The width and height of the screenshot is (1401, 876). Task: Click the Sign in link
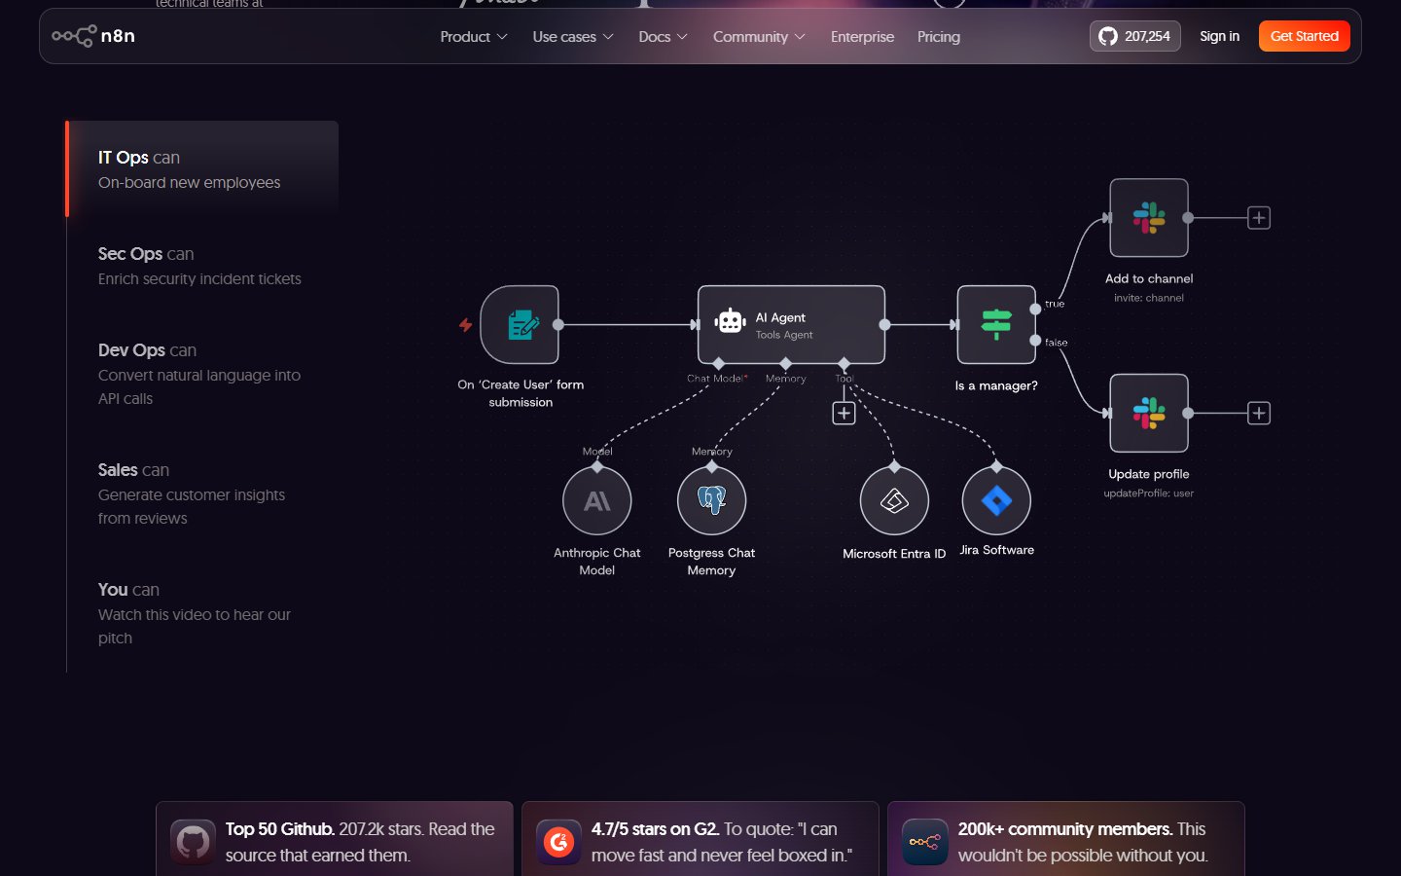tap(1219, 36)
